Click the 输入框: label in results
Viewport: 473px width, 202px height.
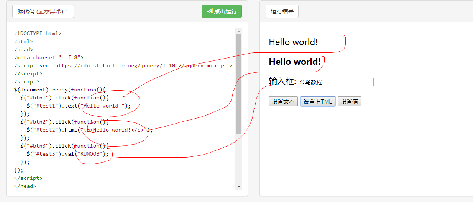click(x=282, y=81)
